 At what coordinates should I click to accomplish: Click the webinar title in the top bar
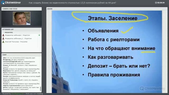coord(72,3)
